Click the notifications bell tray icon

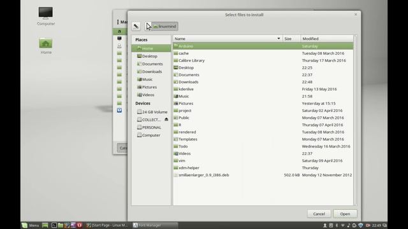pos(354,225)
